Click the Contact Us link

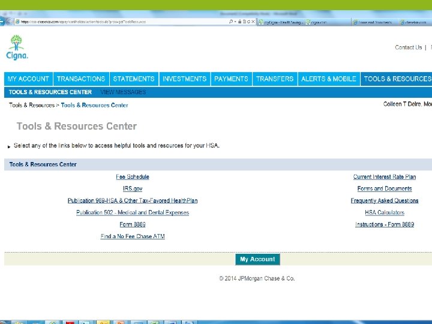tap(409, 47)
